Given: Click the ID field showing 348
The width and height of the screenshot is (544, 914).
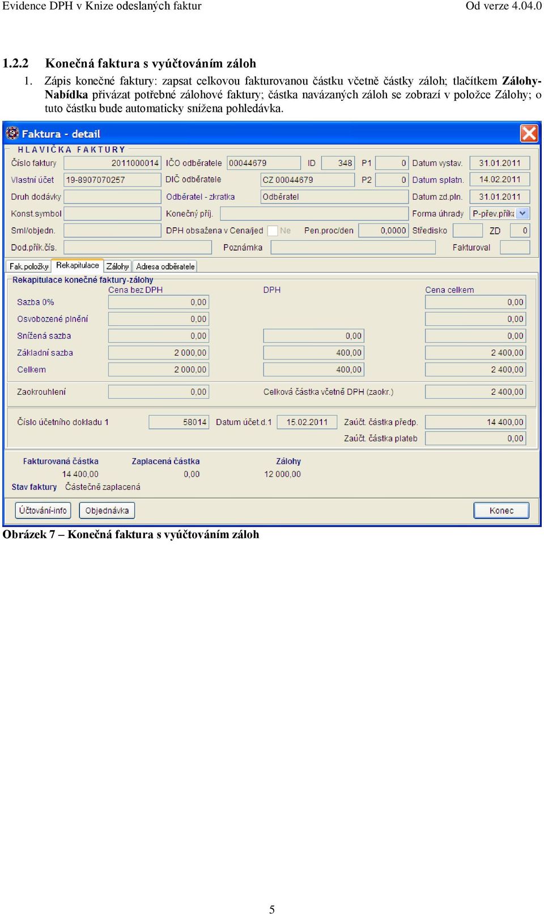Looking at the screenshot, I should [x=338, y=163].
